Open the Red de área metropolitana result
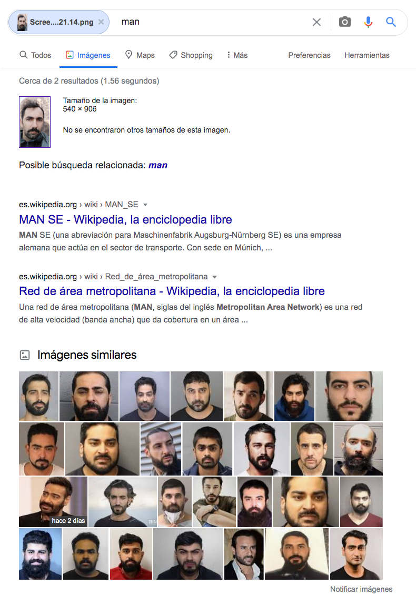The height and width of the screenshot is (606, 416). pyautogui.click(x=172, y=291)
